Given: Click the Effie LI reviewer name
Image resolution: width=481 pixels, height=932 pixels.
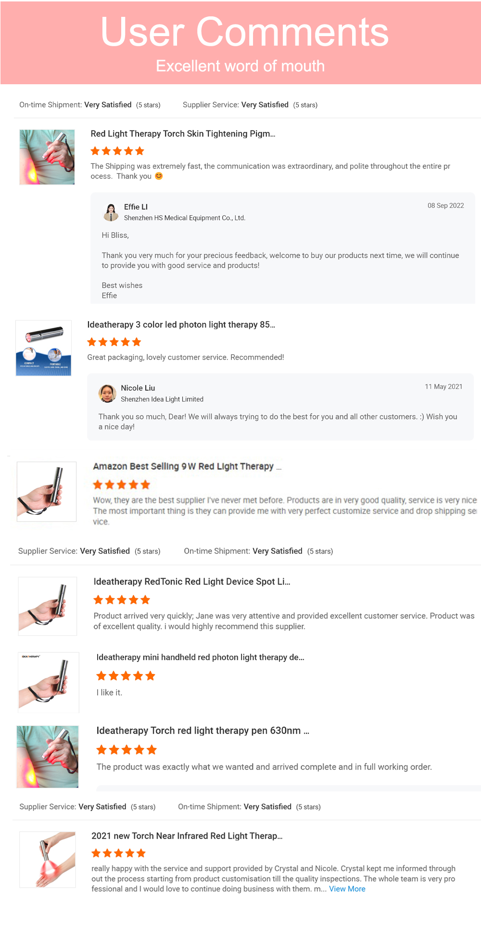Looking at the screenshot, I should [136, 207].
